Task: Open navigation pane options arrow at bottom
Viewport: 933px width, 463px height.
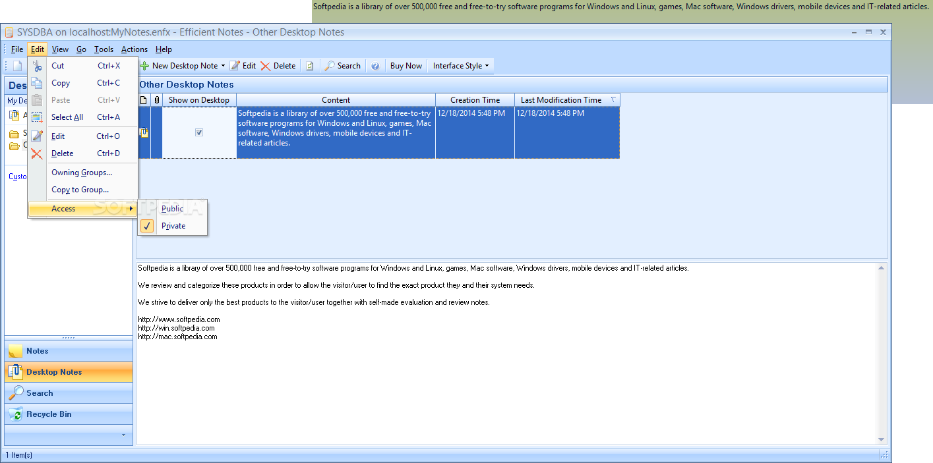Action: pos(123,435)
